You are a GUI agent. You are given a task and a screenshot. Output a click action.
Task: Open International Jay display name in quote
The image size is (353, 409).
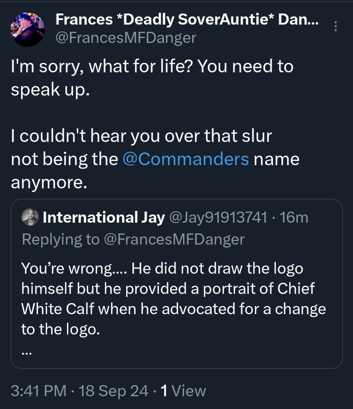tap(104, 217)
